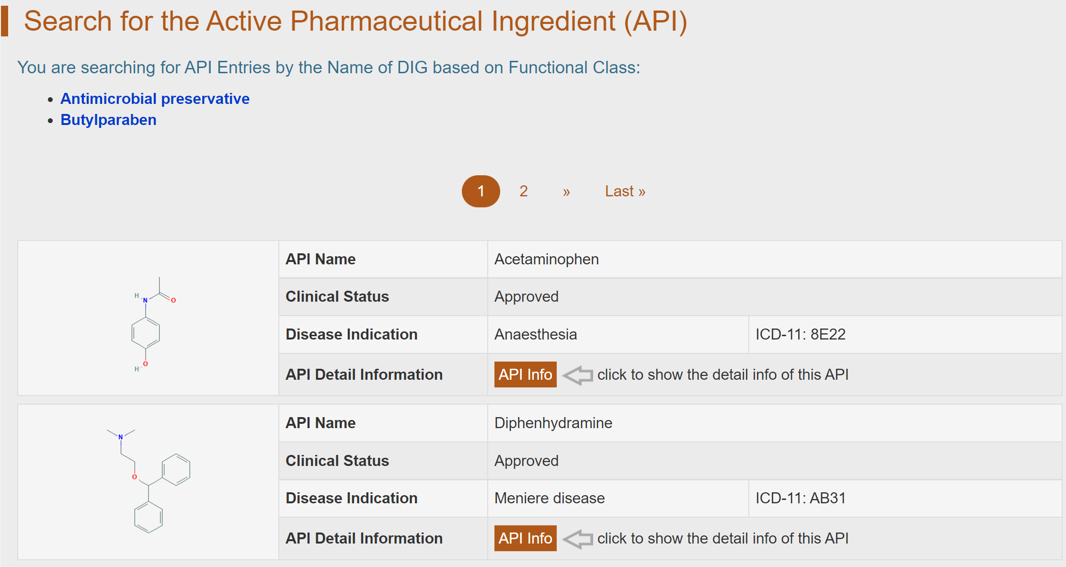Click the Acetaminophen molecule structure image

pos(148,325)
